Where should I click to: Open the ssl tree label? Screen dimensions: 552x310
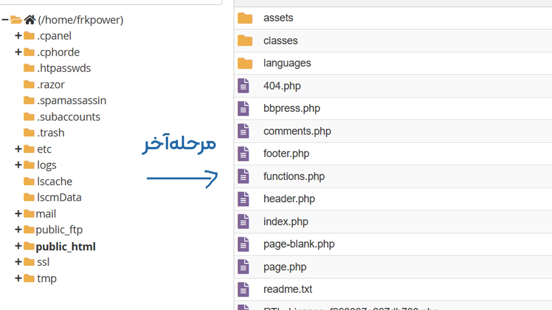click(43, 262)
